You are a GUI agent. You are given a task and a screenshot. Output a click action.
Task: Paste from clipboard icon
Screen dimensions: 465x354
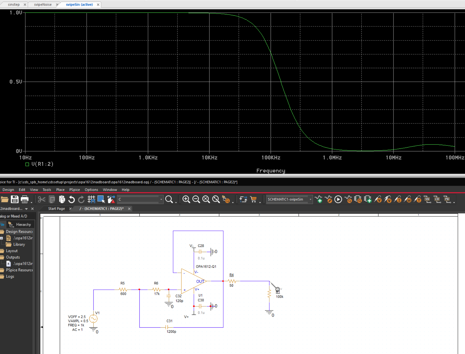coord(62,199)
